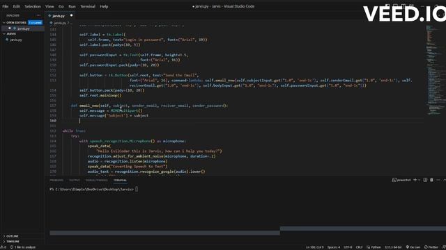Open the Selection menu

(x=33, y=6)
